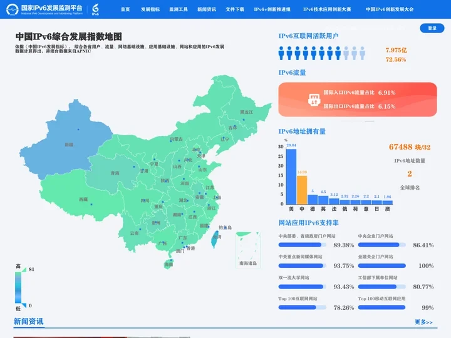The height and width of the screenshot is (338, 451).
Task: Click the 网站应用IPv6支持率 heading
Action: click(x=308, y=223)
